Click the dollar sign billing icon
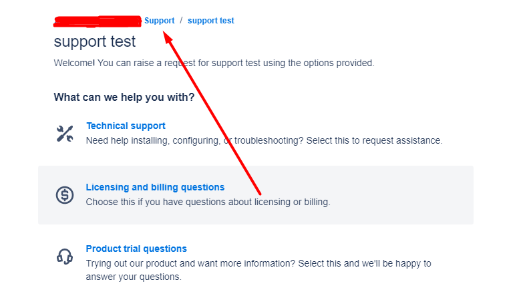This screenshot has height=304, width=529. point(65,195)
